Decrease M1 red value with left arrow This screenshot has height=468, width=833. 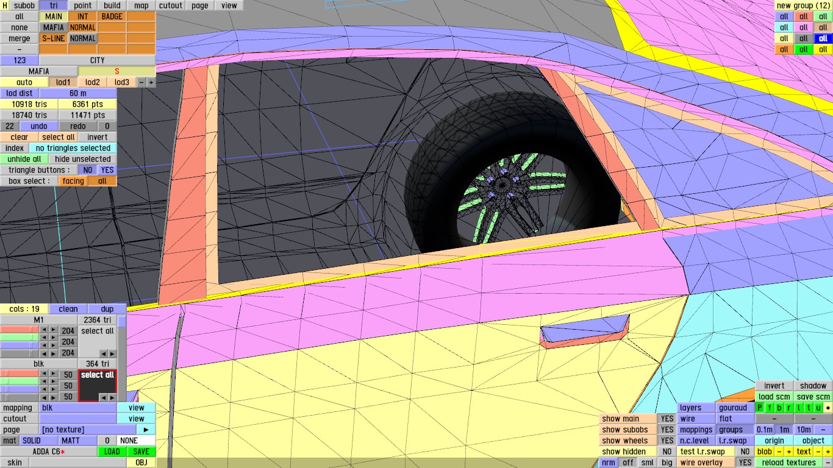click(x=44, y=331)
